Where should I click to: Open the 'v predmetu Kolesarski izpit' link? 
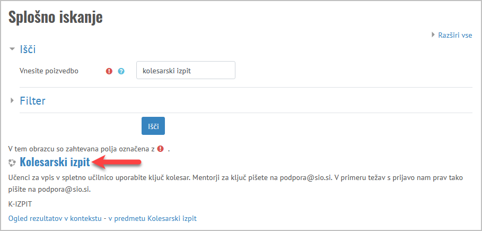pos(152,219)
